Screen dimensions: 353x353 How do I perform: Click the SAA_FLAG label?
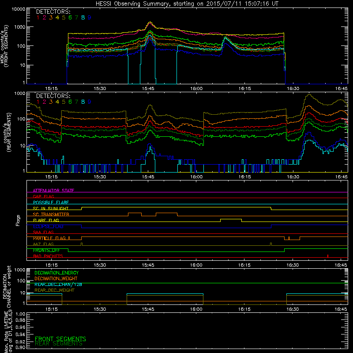[x=43, y=232]
